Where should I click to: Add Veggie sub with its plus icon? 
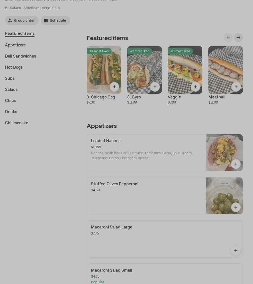coord(196,87)
